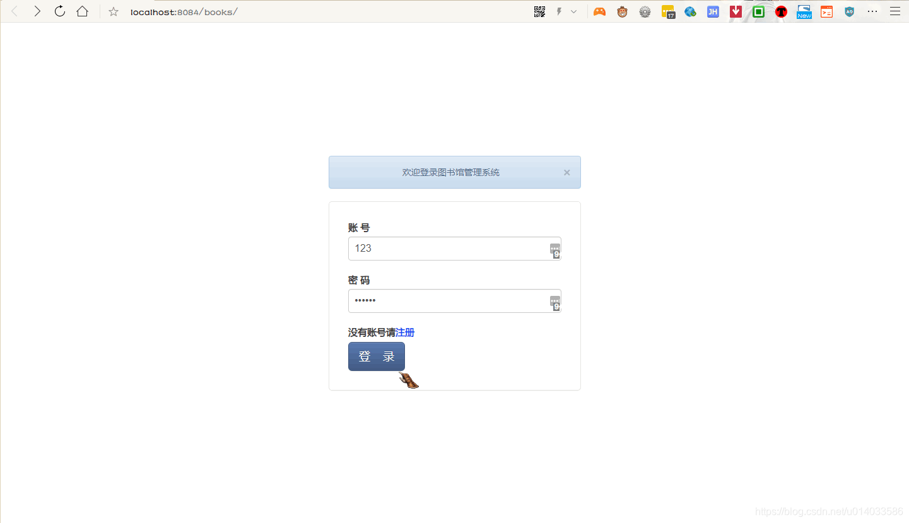909x523 pixels.
Task: Open the blue extension labeled New
Action: tap(804, 11)
